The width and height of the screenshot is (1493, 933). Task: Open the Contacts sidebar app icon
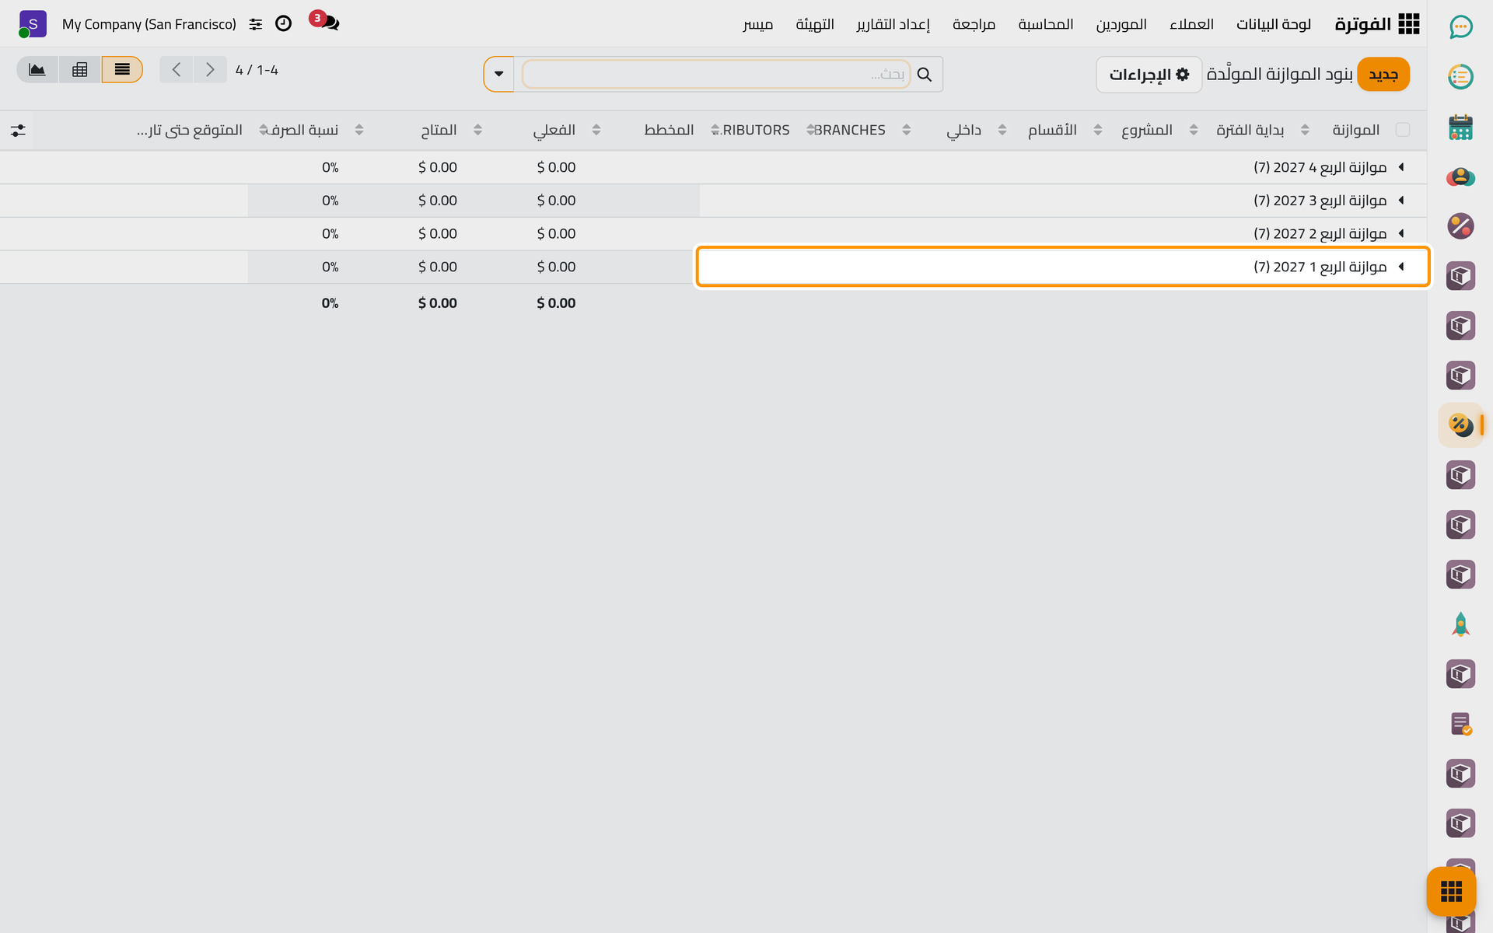coord(1460,176)
